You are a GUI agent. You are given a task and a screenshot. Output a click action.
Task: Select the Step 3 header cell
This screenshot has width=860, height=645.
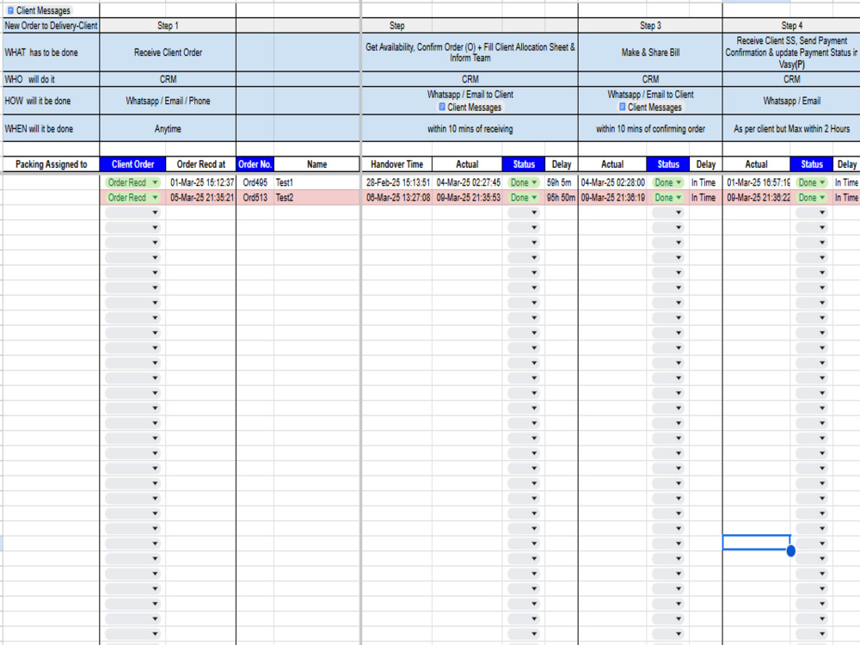[650, 26]
